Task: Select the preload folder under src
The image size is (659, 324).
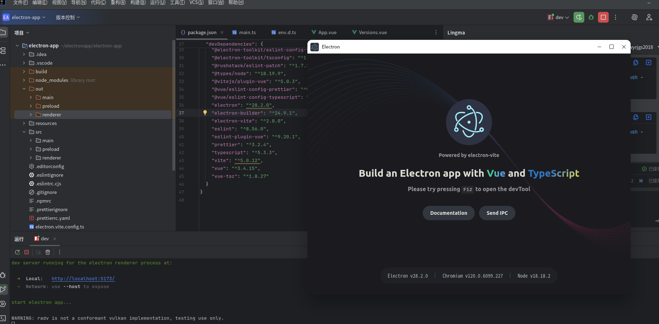Action: (51, 149)
